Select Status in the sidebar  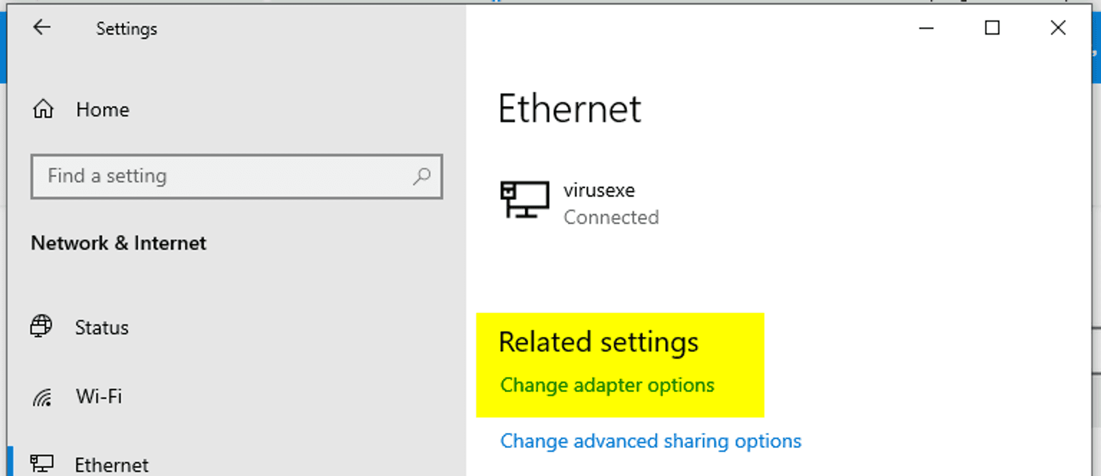click(101, 327)
